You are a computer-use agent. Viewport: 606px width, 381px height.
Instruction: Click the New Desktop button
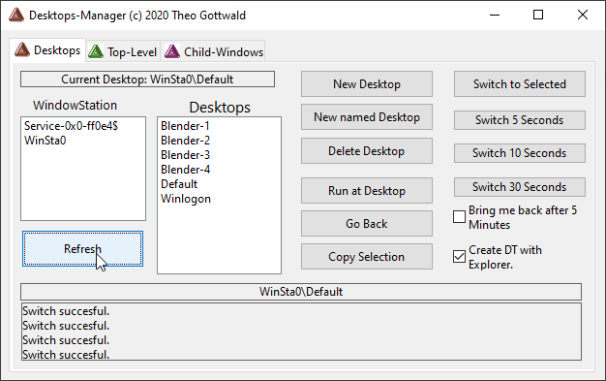click(x=367, y=84)
